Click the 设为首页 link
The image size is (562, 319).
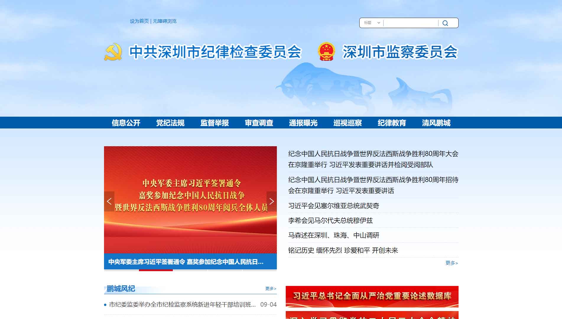pyautogui.click(x=139, y=21)
